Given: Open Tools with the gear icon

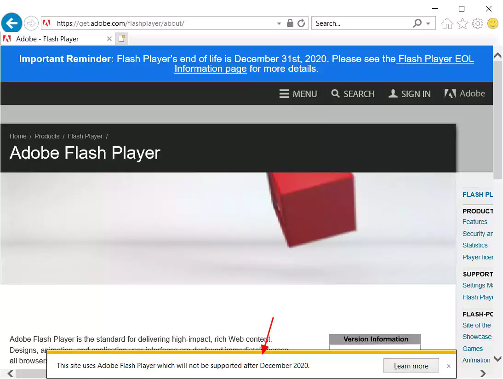Looking at the screenshot, I should [x=477, y=23].
